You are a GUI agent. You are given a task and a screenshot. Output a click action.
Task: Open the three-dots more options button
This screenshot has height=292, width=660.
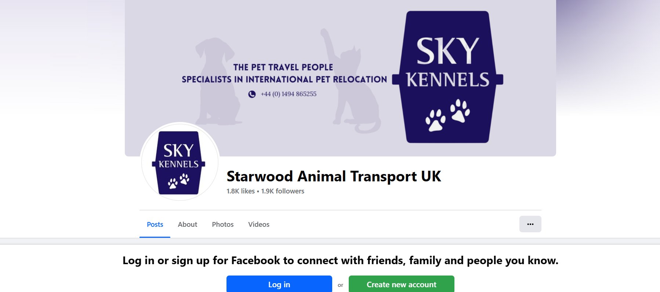click(x=530, y=224)
